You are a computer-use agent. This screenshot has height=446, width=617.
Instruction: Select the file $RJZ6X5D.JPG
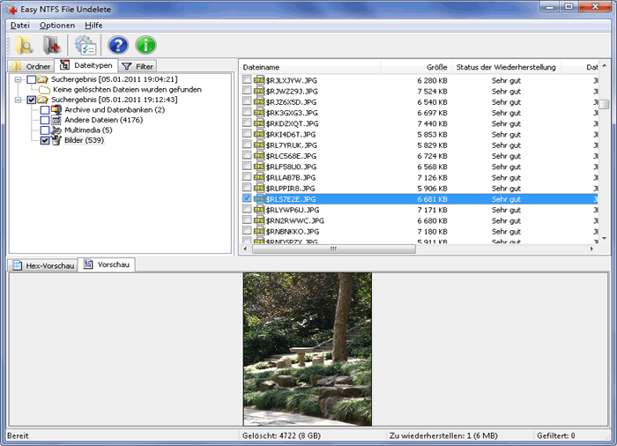(291, 102)
